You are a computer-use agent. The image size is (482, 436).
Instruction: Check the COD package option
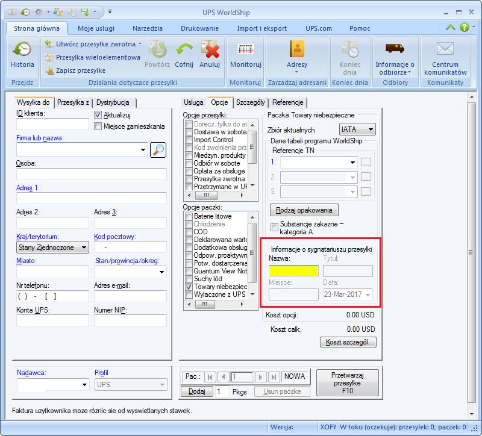[189, 232]
